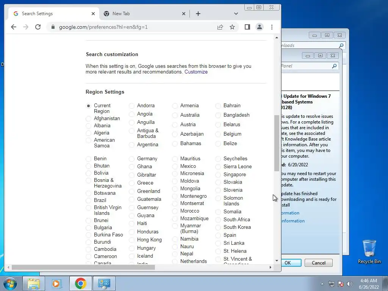
Task: Choose Afghanistan as the region
Action: point(88,119)
